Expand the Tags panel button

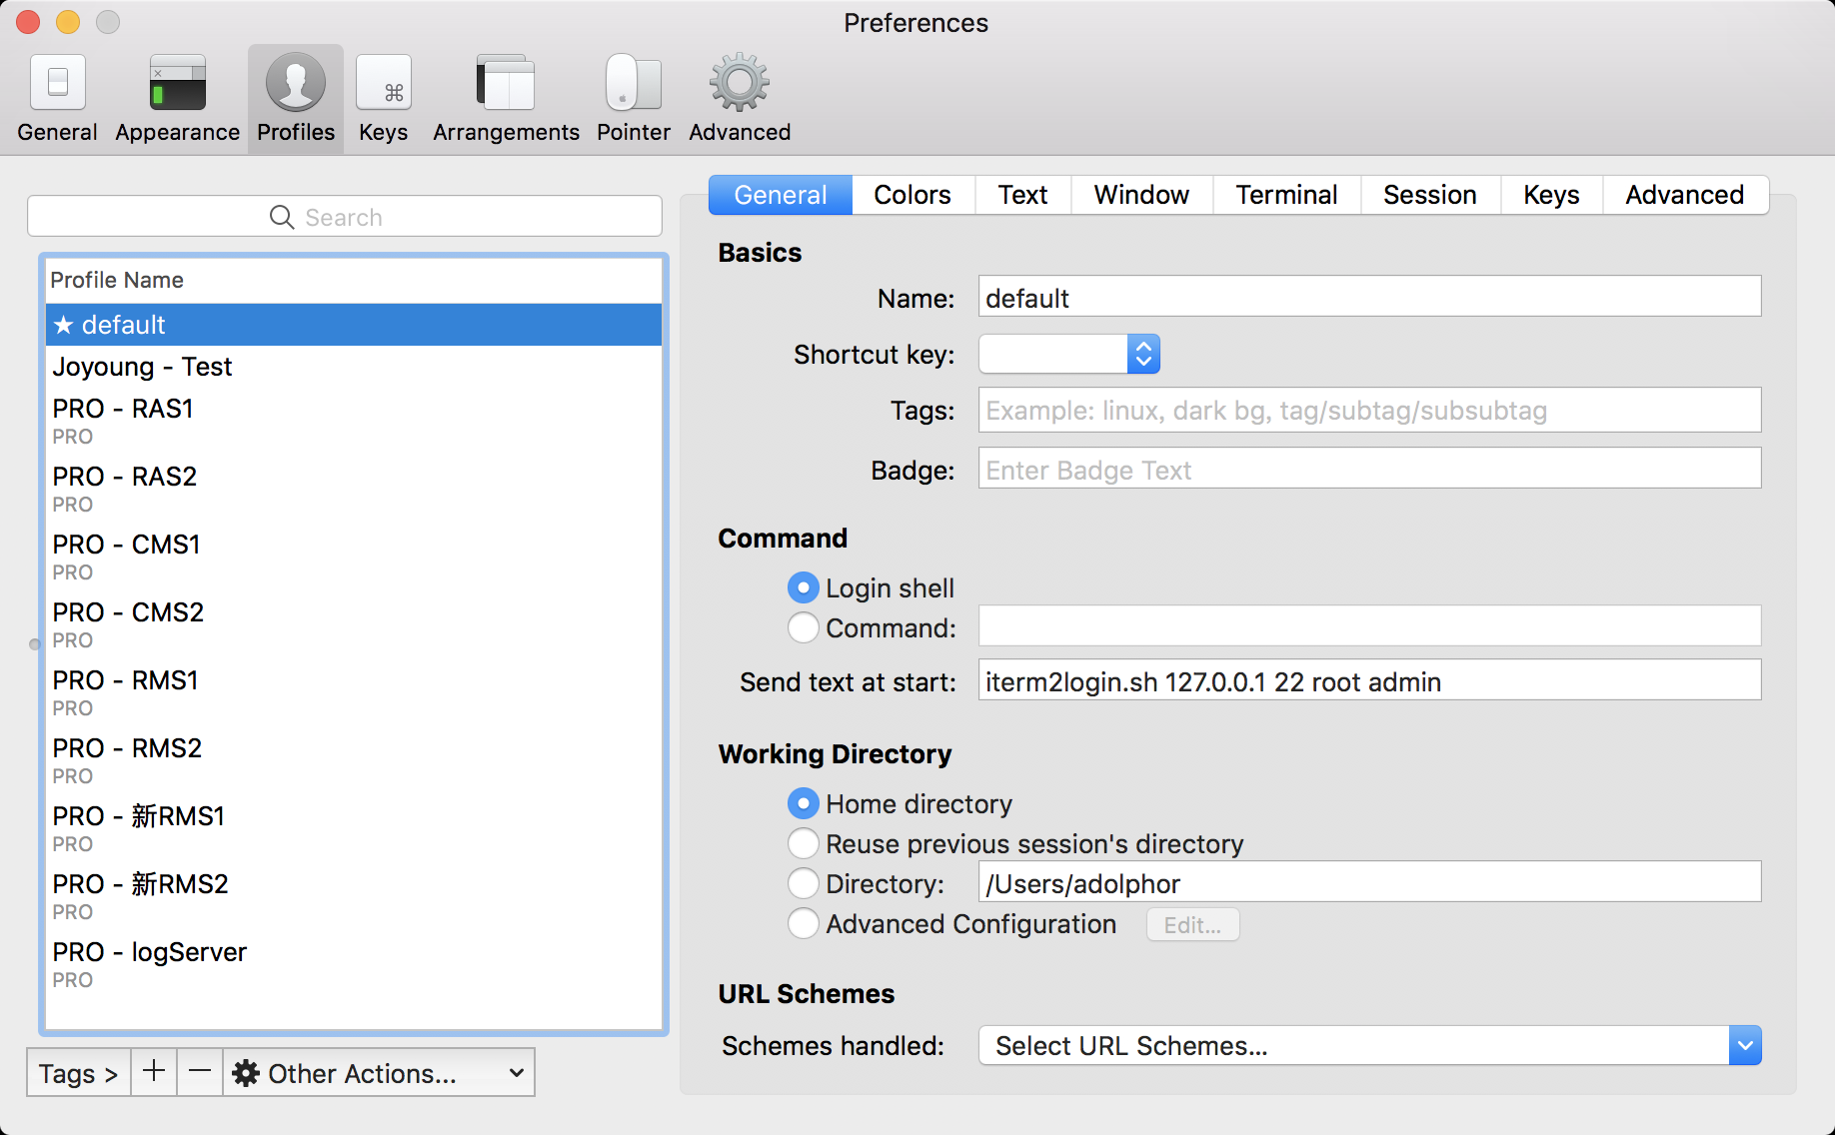(79, 1072)
